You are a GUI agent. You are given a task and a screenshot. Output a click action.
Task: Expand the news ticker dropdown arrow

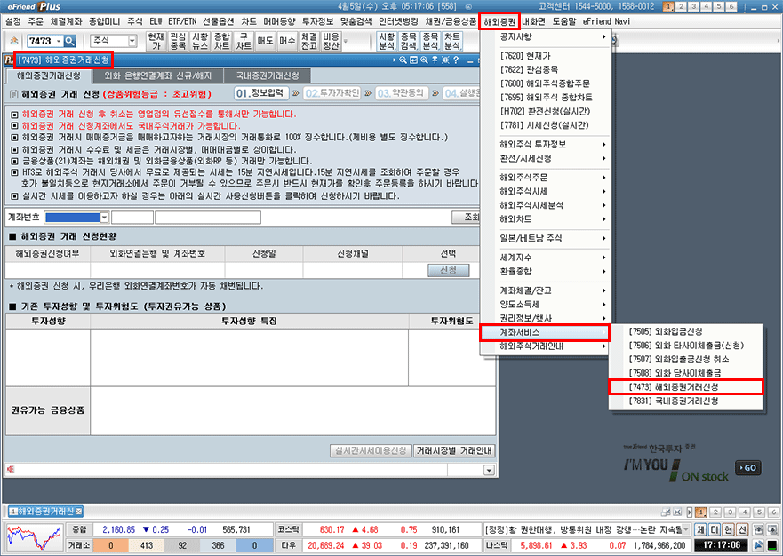[x=685, y=529]
